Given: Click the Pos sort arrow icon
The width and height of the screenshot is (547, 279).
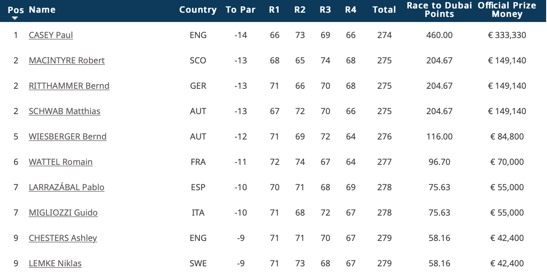Looking at the screenshot, I should pyautogui.click(x=15, y=18).
